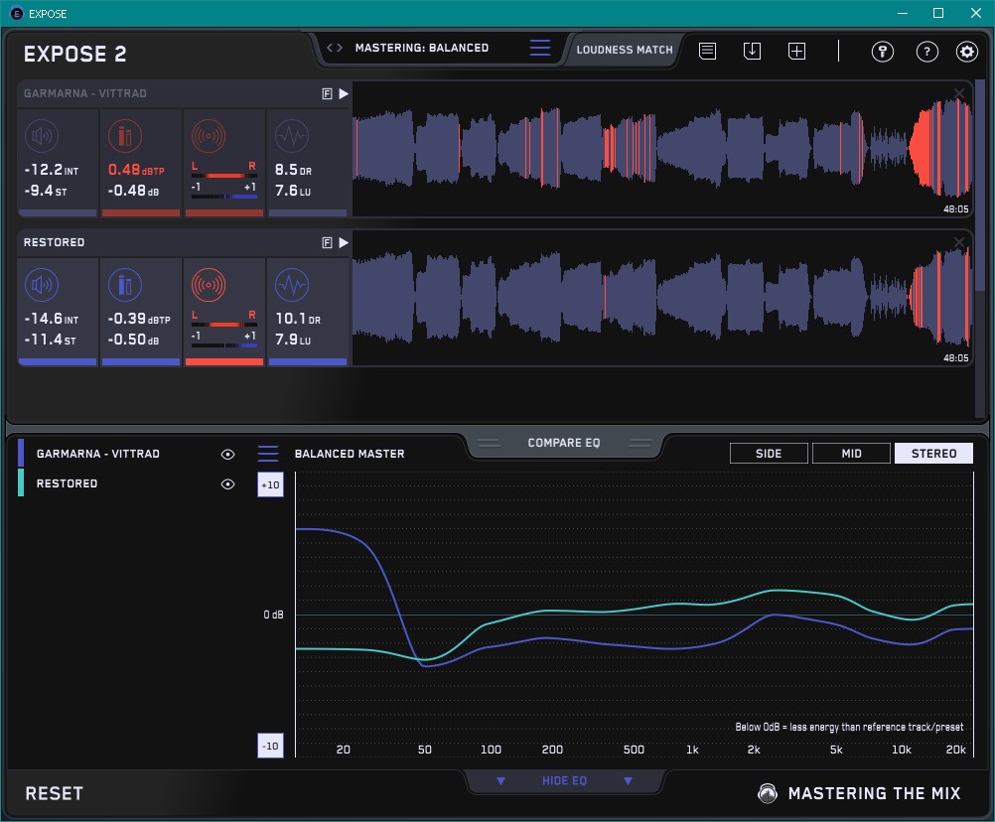The width and height of the screenshot is (995, 822).
Task: Open the settings gear
Action: tap(966, 52)
